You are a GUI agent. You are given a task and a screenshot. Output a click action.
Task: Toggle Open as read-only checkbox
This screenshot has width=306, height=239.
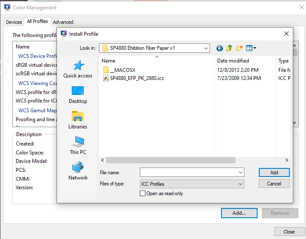tap(143, 193)
